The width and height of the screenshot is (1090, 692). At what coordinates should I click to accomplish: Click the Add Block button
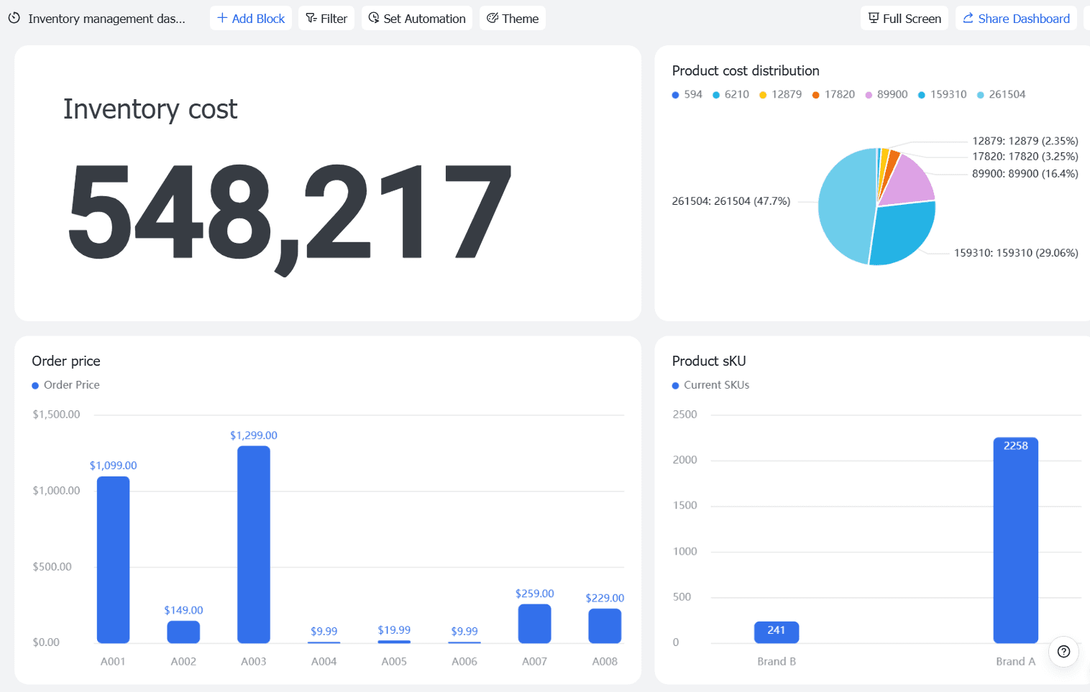coord(251,18)
